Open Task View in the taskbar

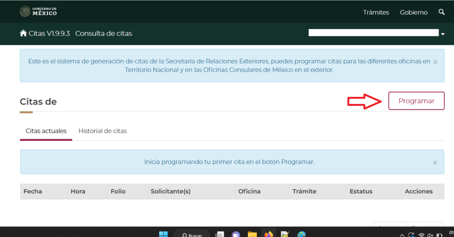(220, 234)
